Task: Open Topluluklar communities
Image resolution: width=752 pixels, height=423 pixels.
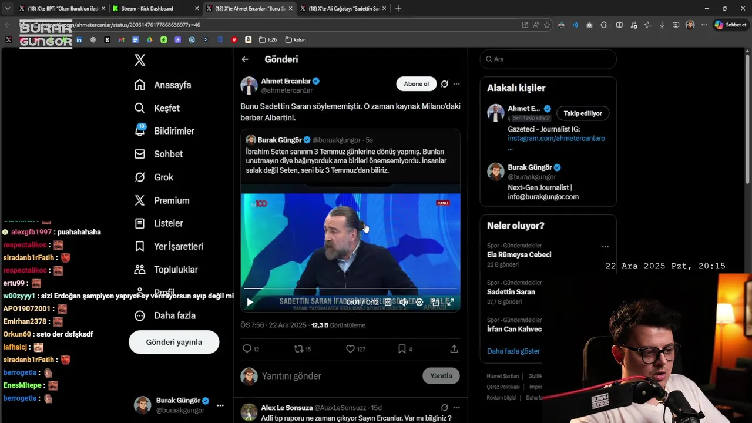Action: (166, 270)
